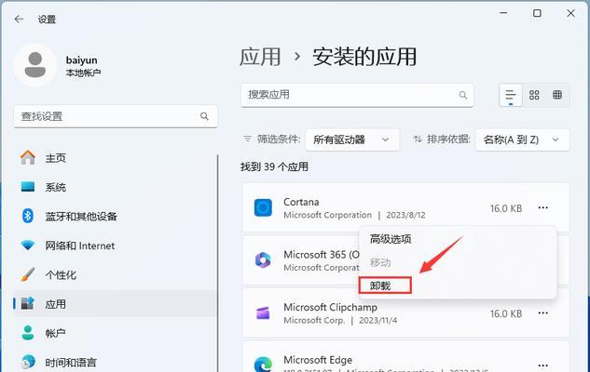Open 网络和 Internet settings
This screenshot has width=590, height=372.
pyautogui.click(x=115, y=246)
